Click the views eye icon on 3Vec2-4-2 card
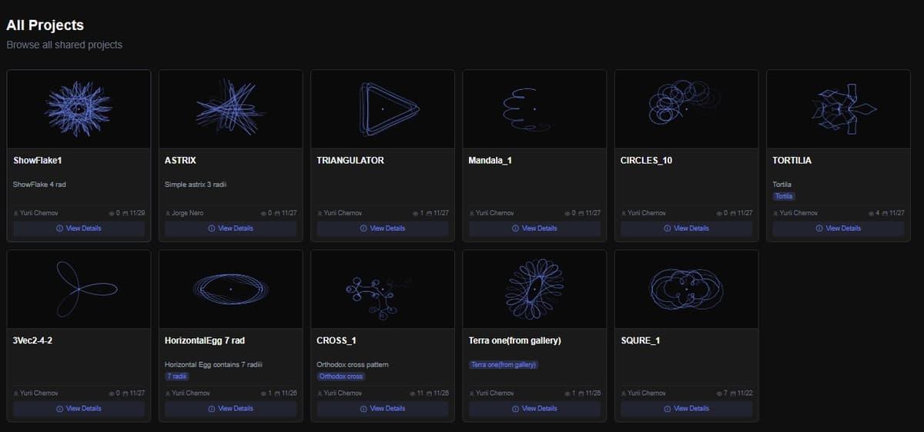The width and height of the screenshot is (924, 432). pyautogui.click(x=112, y=393)
